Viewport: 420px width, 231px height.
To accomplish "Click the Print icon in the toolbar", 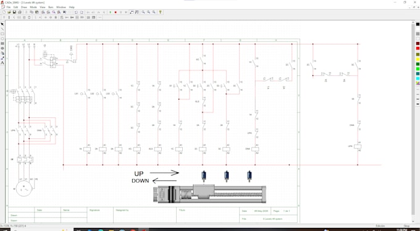I will coord(20,12).
